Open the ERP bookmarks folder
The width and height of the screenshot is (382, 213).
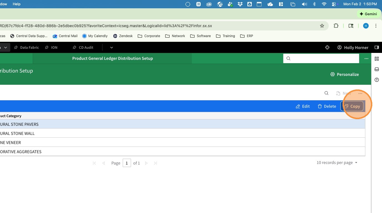point(247,36)
